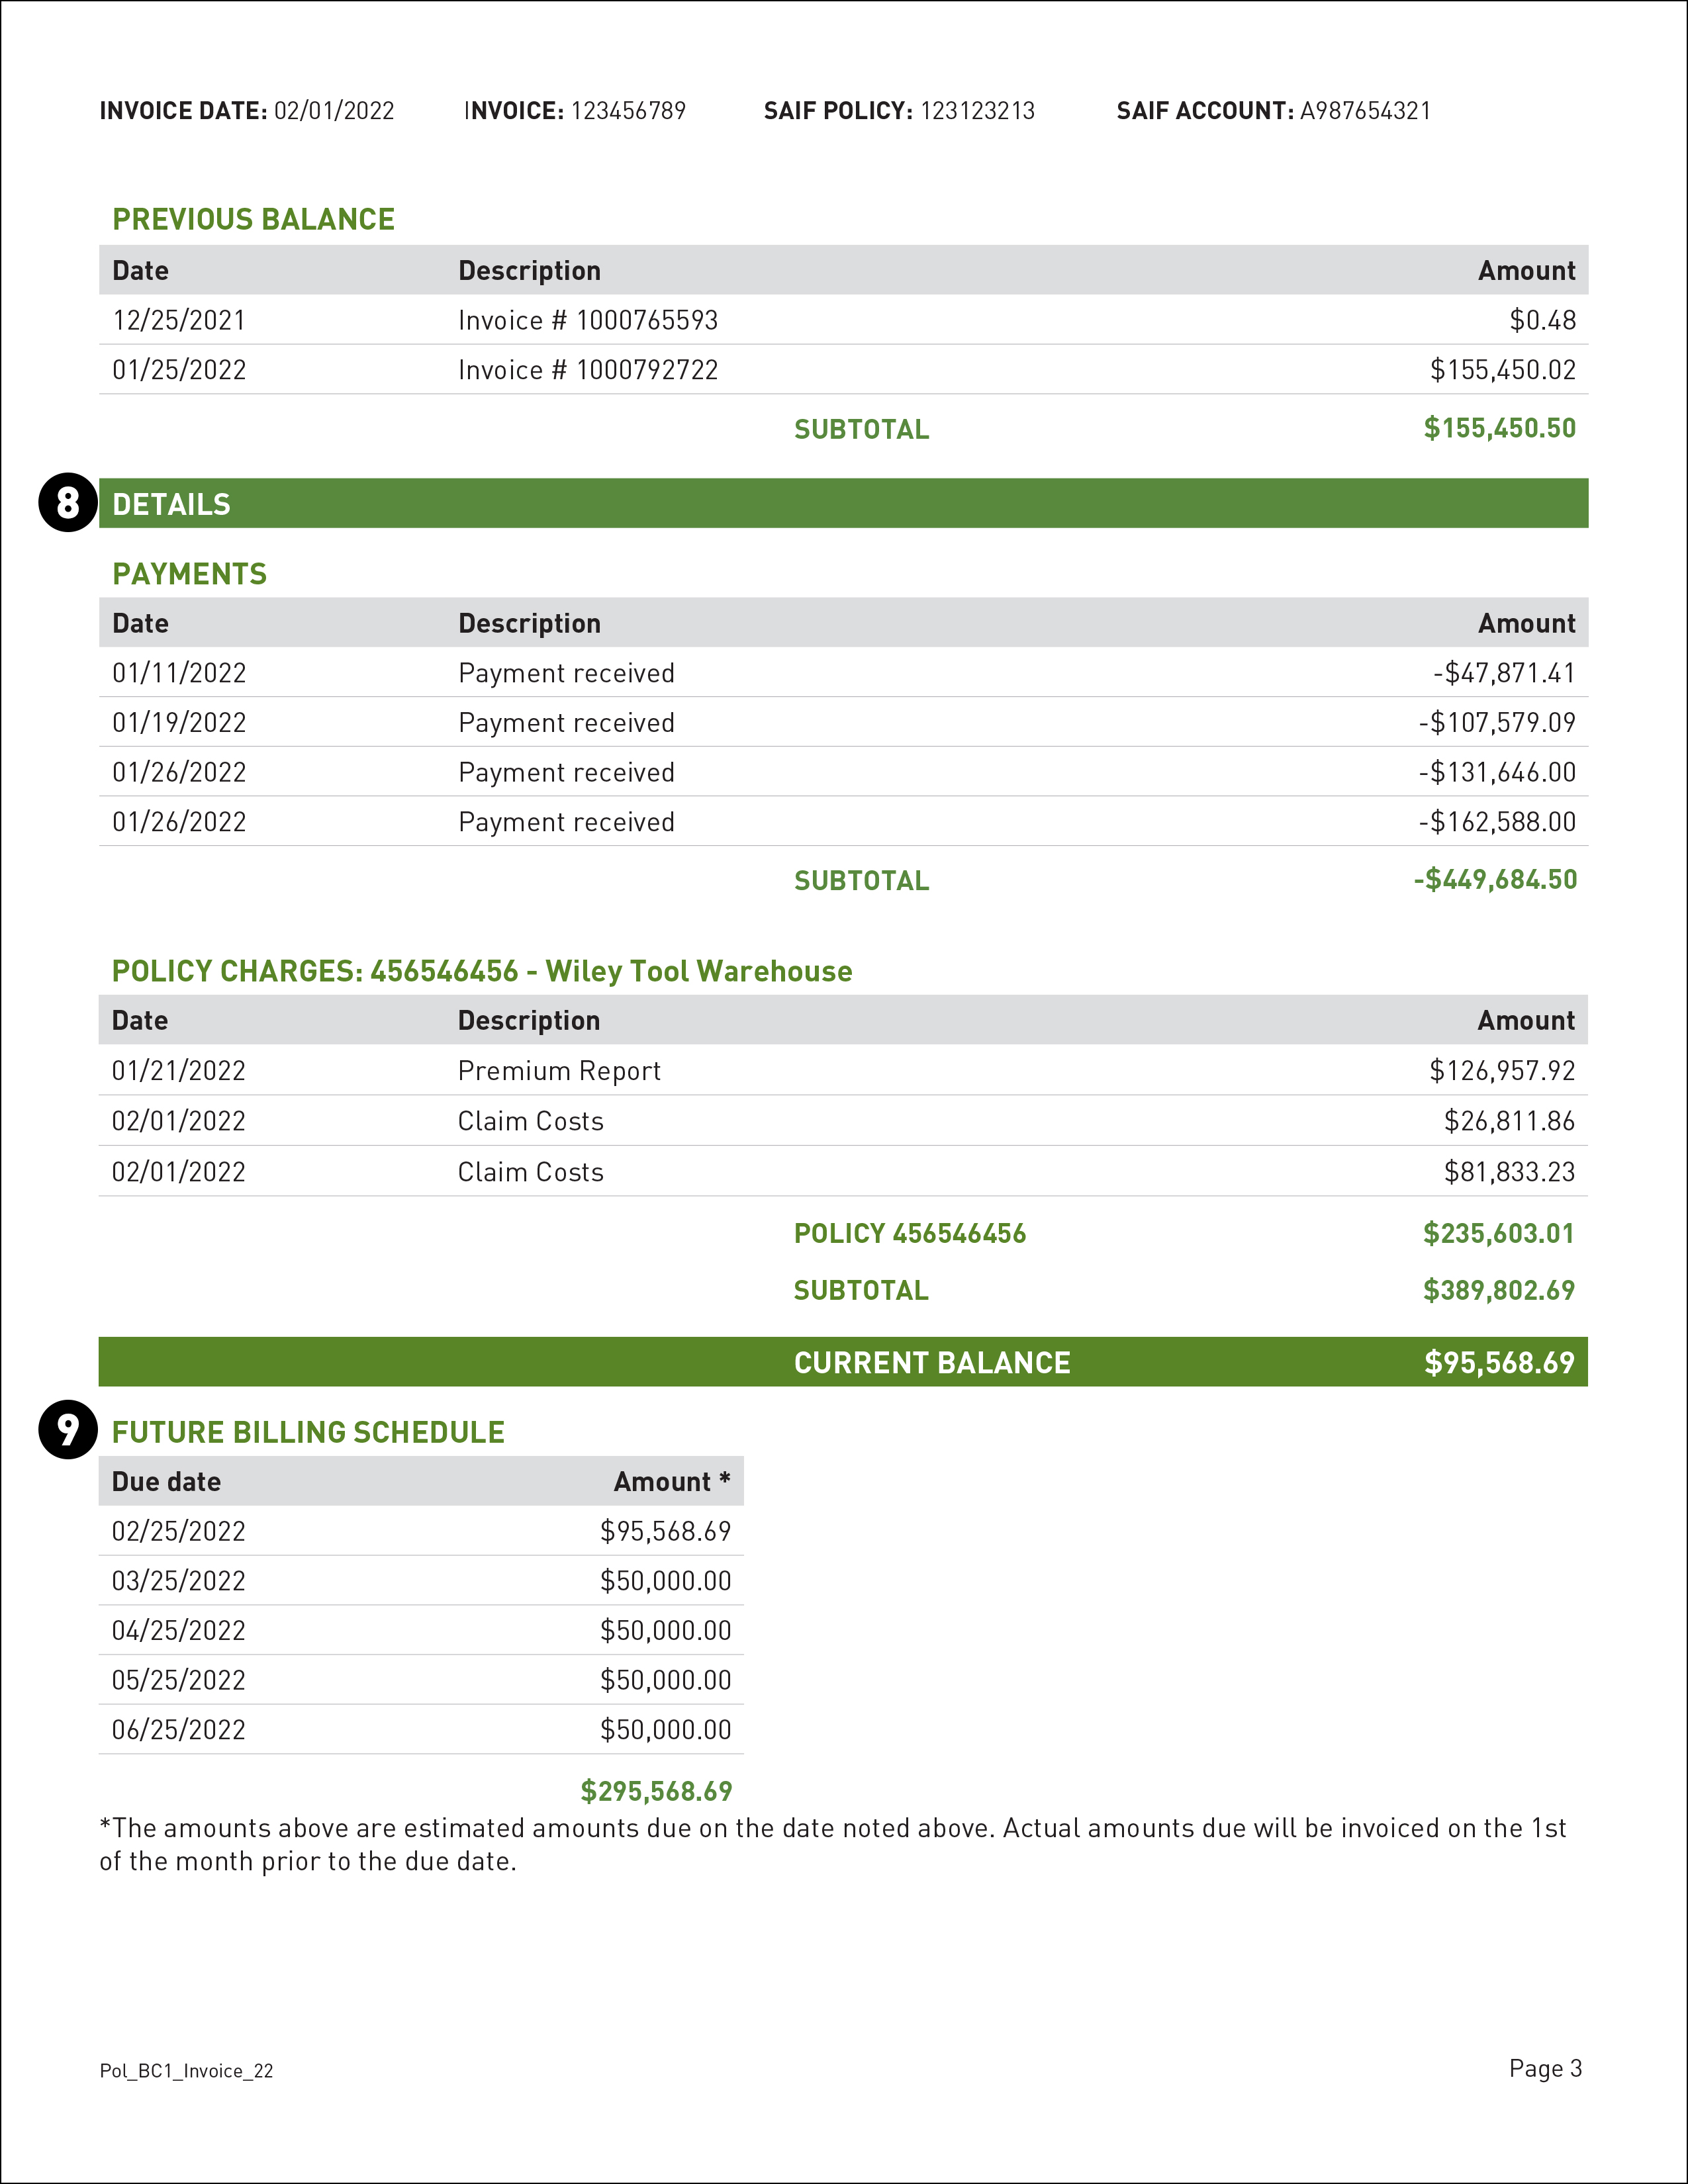This screenshot has width=1688, height=2184.
Task: Click the FUTURE BILLING SCHEDULE heading
Action: pyautogui.click(x=308, y=1432)
